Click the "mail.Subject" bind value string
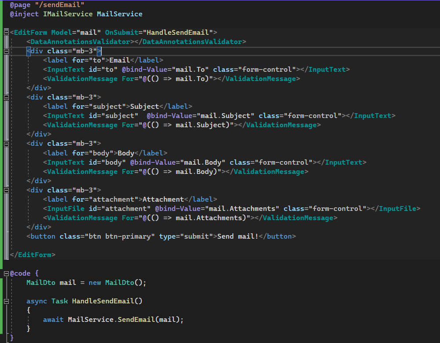440x343 pixels. [225, 116]
